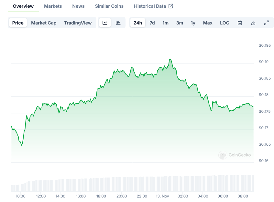The image size is (274, 202).
Task: Choose the 1m time range
Action: [x=165, y=23]
